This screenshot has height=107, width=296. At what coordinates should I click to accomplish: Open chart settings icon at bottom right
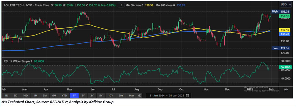pyautogui.click(x=286, y=89)
